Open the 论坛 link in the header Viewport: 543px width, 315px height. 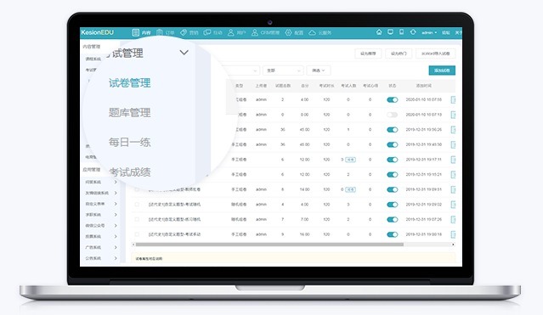pos(446,32)
